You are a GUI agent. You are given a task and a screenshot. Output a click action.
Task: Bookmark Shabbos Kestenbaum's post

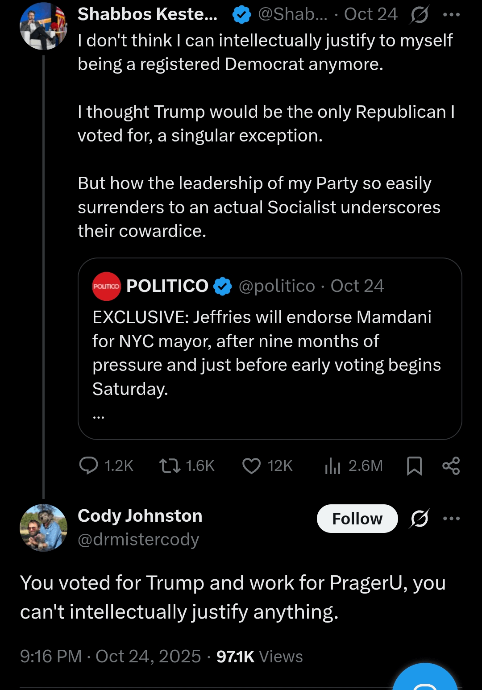[414, 466]
